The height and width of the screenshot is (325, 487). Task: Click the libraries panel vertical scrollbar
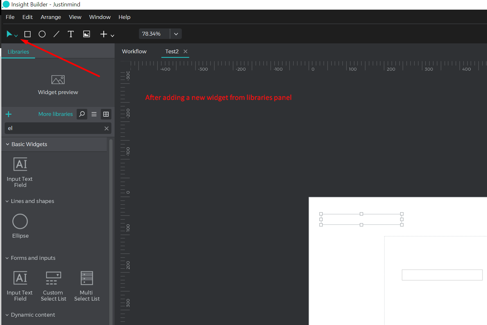(111, 231)
